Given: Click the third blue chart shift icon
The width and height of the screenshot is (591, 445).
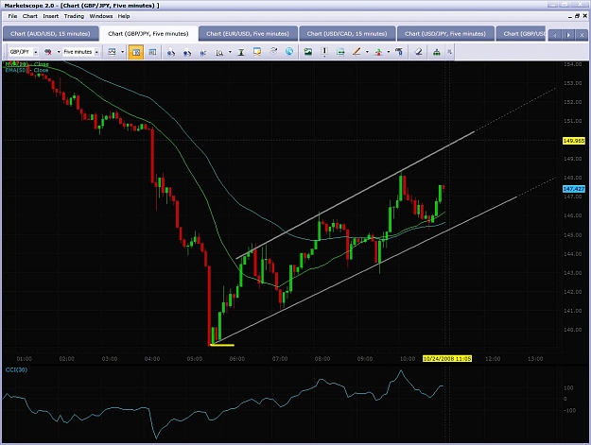Looking at the screenshot, I should pos(202,52).
